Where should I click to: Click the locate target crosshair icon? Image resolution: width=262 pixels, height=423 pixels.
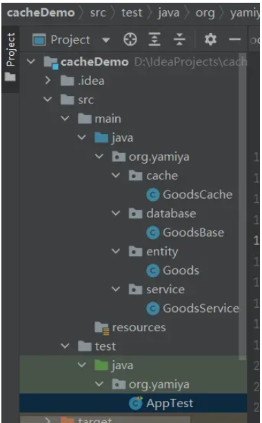click(x=130, y=39)
